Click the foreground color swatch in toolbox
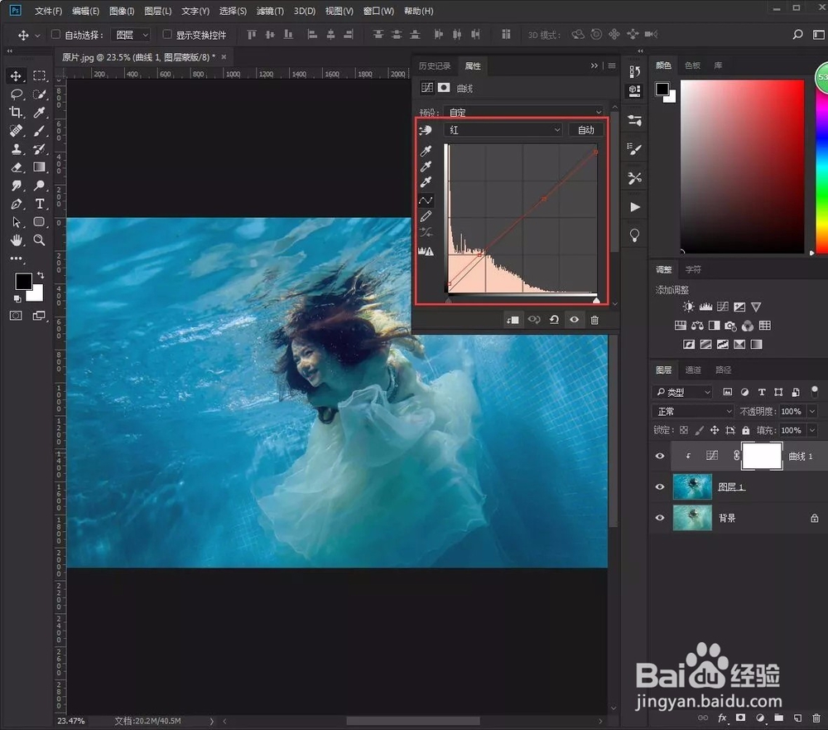Viewport: 828px width, 730px height. click(x=23, y=282)
